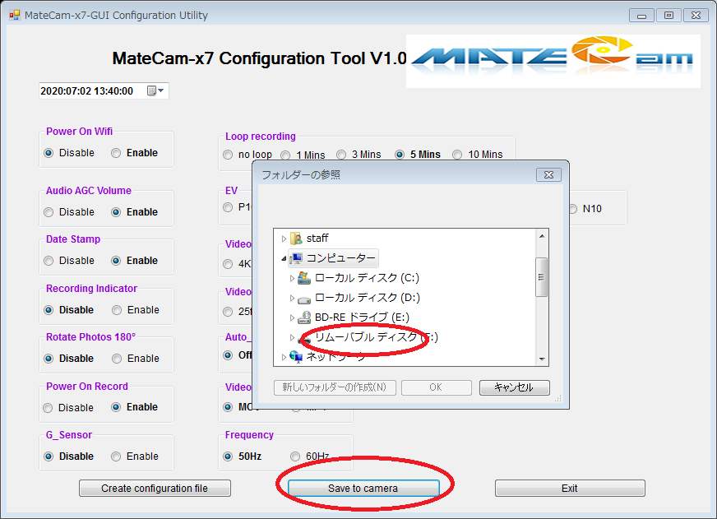
Task: Click scrollbar up arrow in folder tree
Action: coord(542,236)
